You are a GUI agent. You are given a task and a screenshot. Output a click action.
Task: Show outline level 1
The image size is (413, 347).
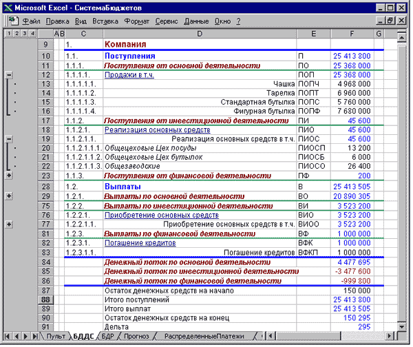(9, 34)
